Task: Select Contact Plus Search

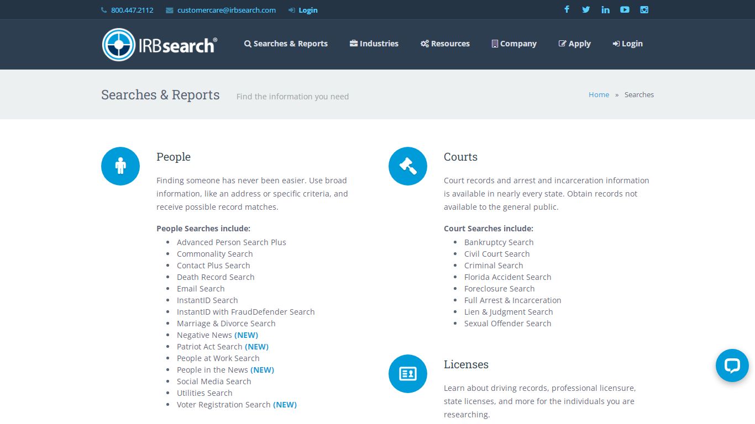Action: pos(213,266)
